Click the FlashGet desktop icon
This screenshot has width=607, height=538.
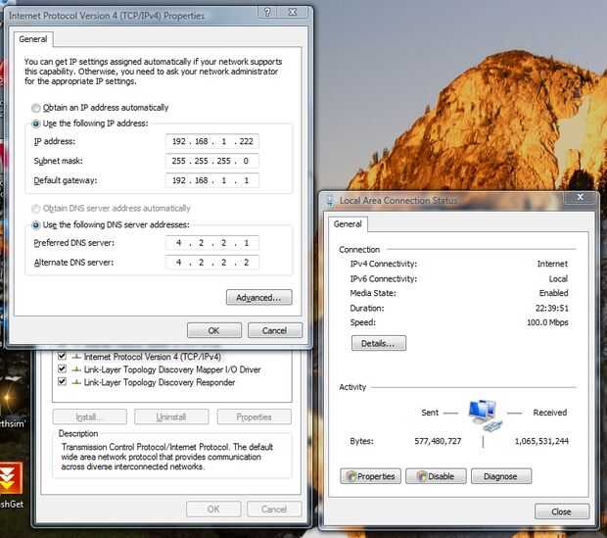[11, 478]
